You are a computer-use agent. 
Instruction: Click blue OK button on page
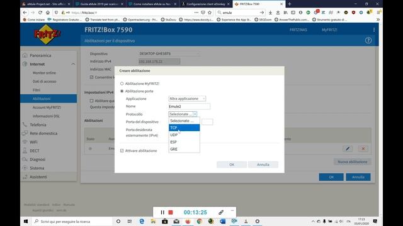pos(331,177)
